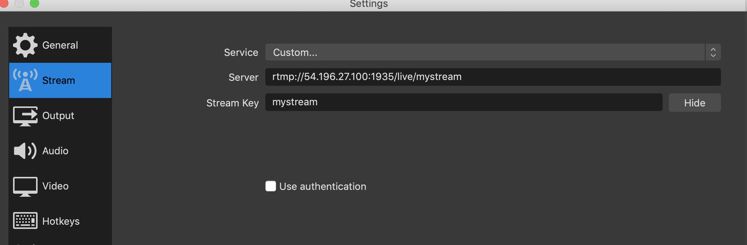
Task: Switch to the General settings tab label
Action: [60, 45]
